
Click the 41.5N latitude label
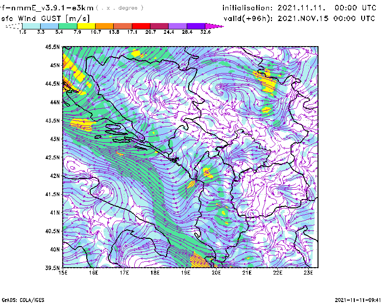tap(52, 194)
